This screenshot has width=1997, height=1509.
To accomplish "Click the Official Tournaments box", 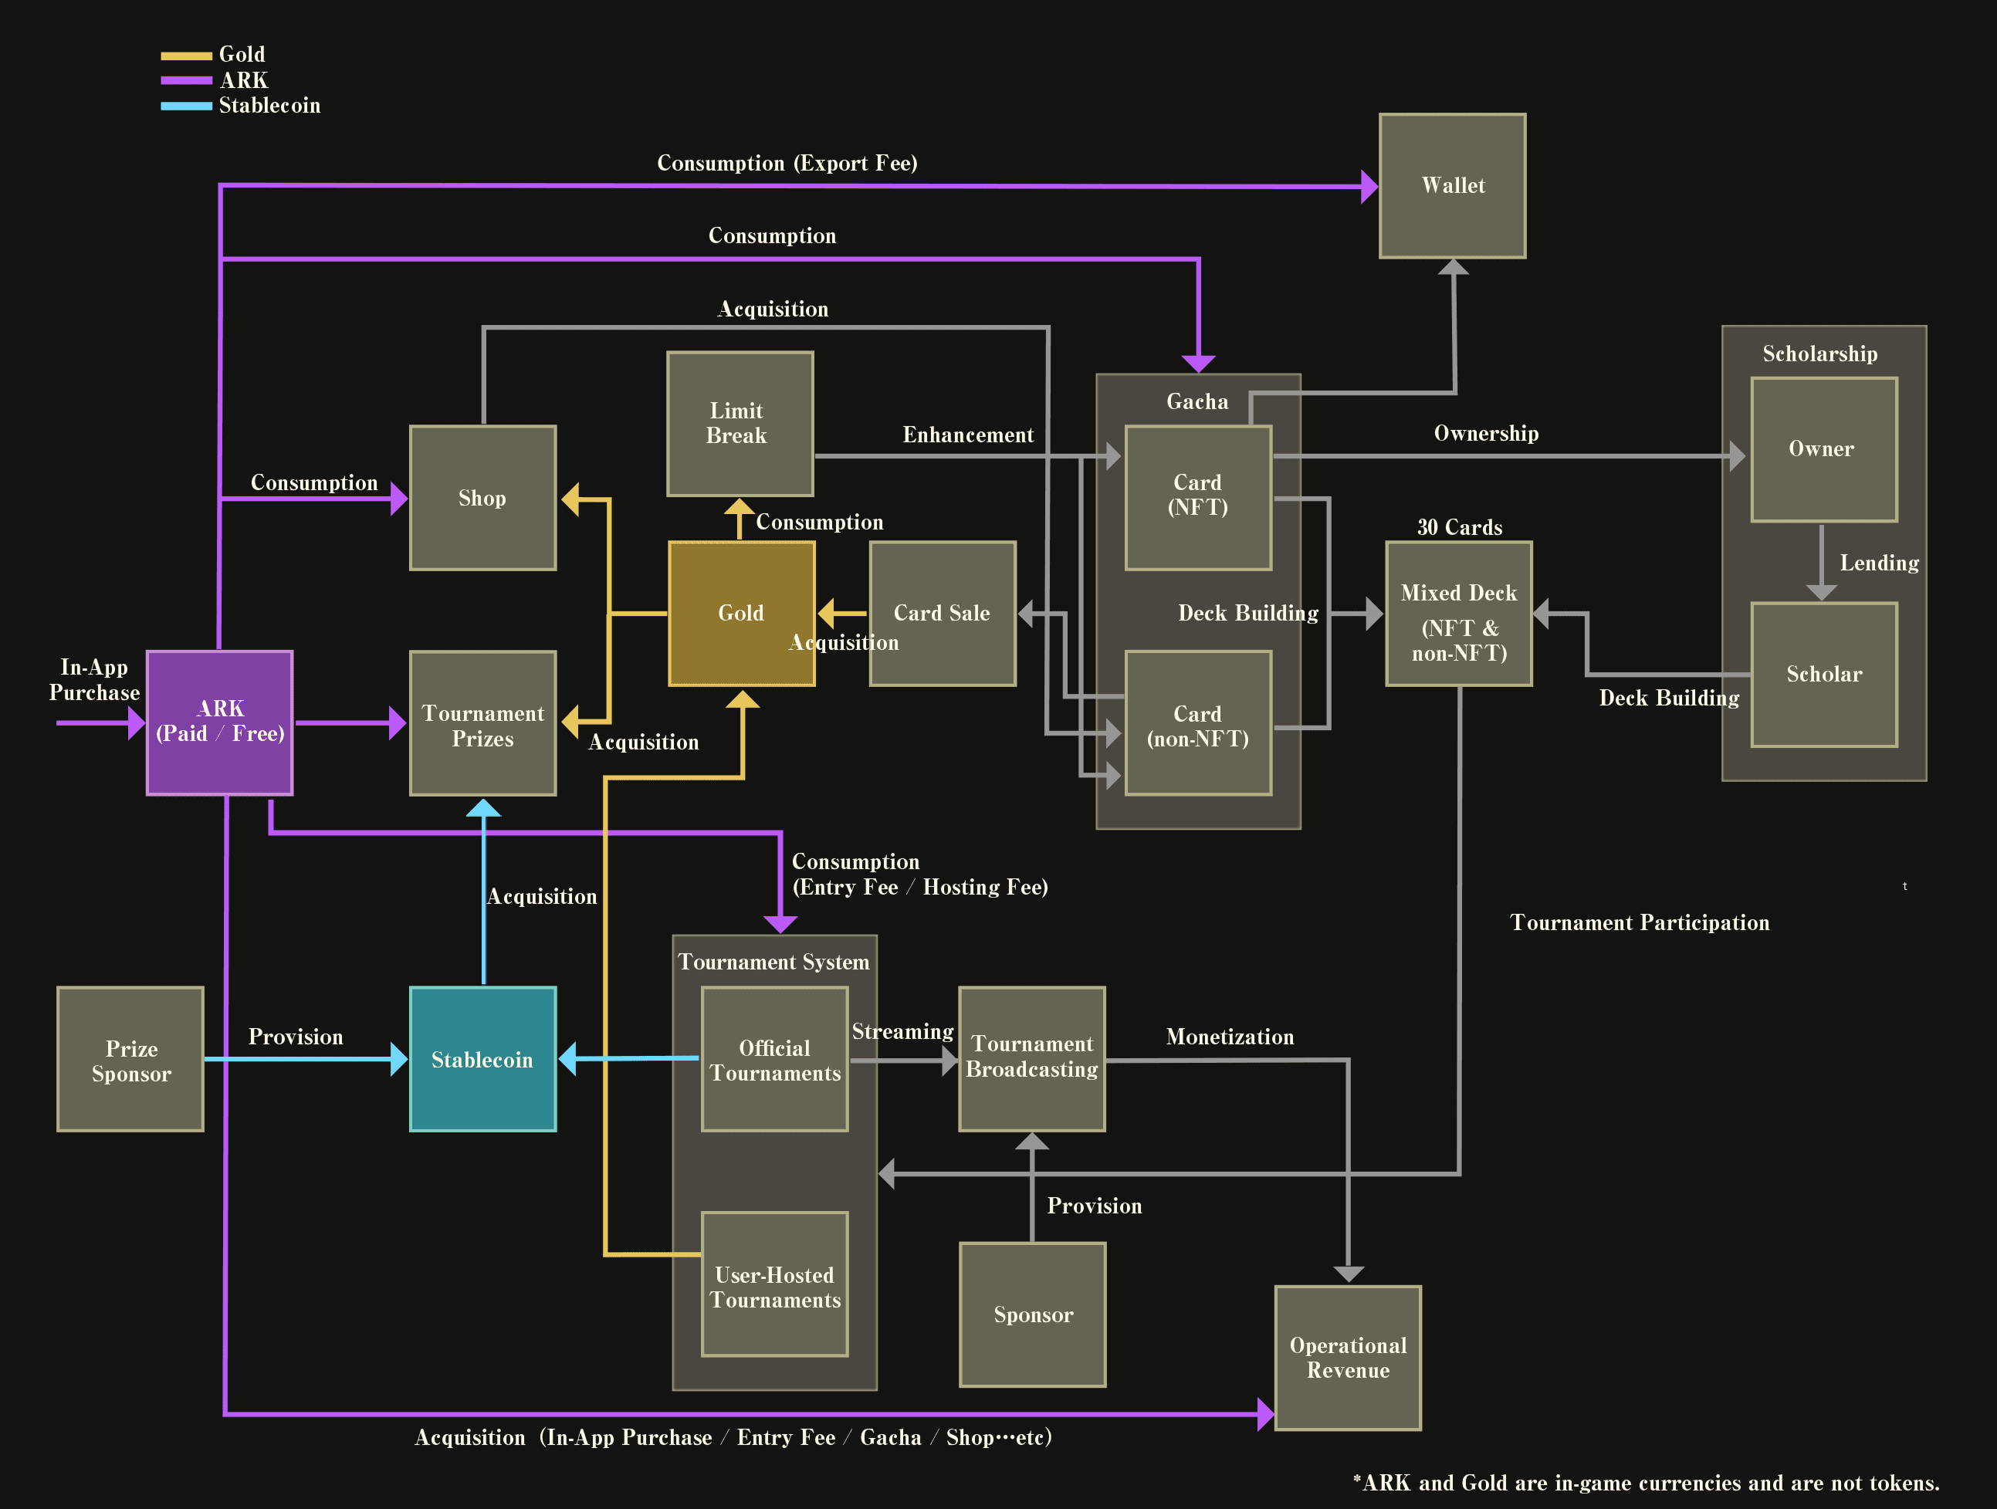I will pos(774,1059).
